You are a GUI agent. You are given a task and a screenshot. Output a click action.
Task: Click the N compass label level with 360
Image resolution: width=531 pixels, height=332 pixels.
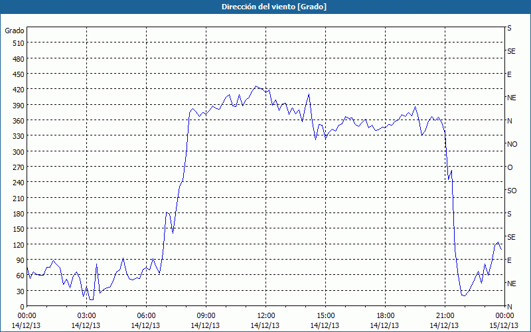tap(509, 121)
